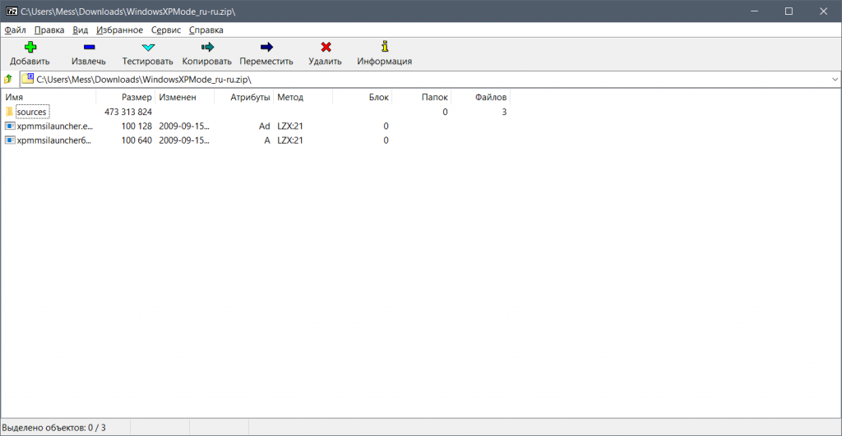Image resolution: width=842 pixels, height=436 pixels.
Task: Click the red X Удалить icon
Action: (x=325, y=48)
